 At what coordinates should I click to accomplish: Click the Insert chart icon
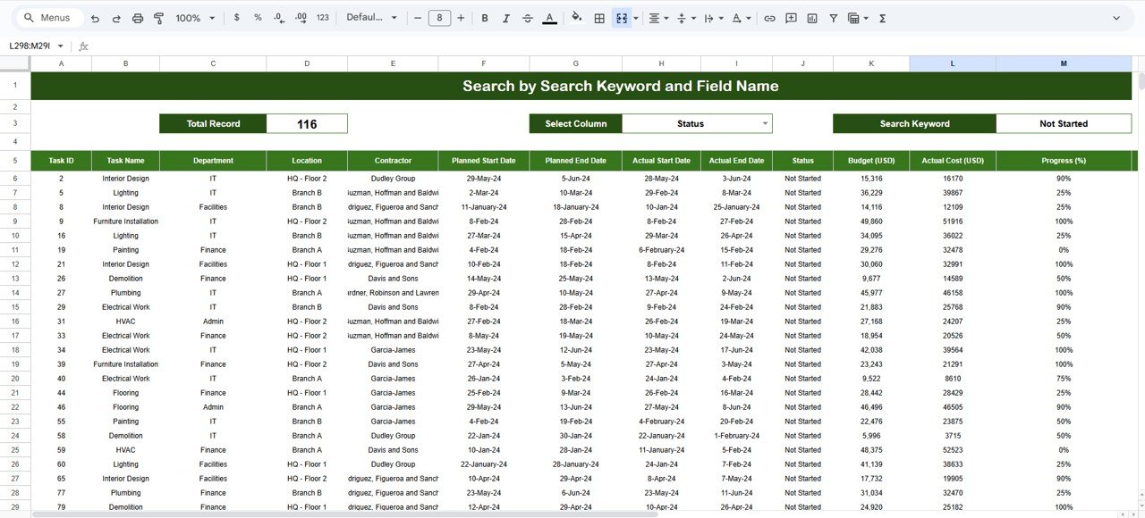click(812, 18)
